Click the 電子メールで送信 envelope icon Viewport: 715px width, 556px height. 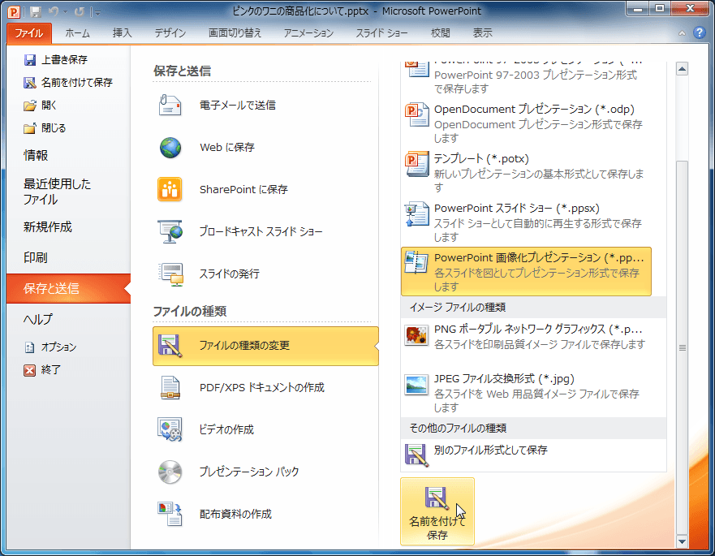(170, 106)
